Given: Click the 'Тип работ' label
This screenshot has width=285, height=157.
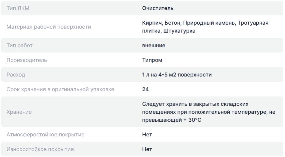Looking at the screenshot, I should 19,45.
